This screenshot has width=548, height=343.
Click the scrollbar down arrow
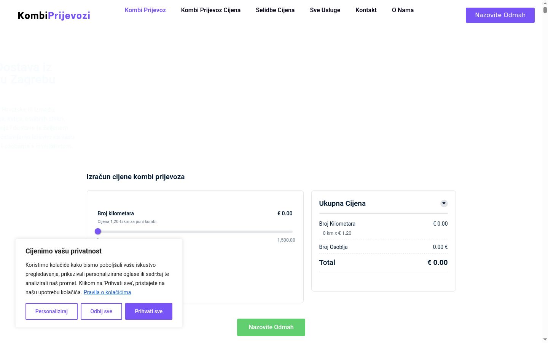point(545,339)
